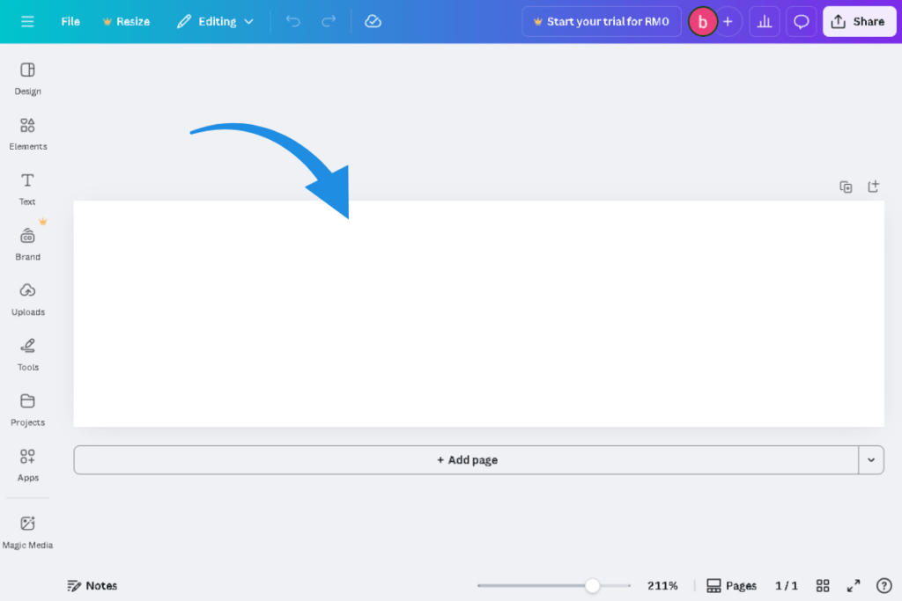The image size is (902, 601).
Task: Open comments via the speech bubble icon
Action: (800, 21)
